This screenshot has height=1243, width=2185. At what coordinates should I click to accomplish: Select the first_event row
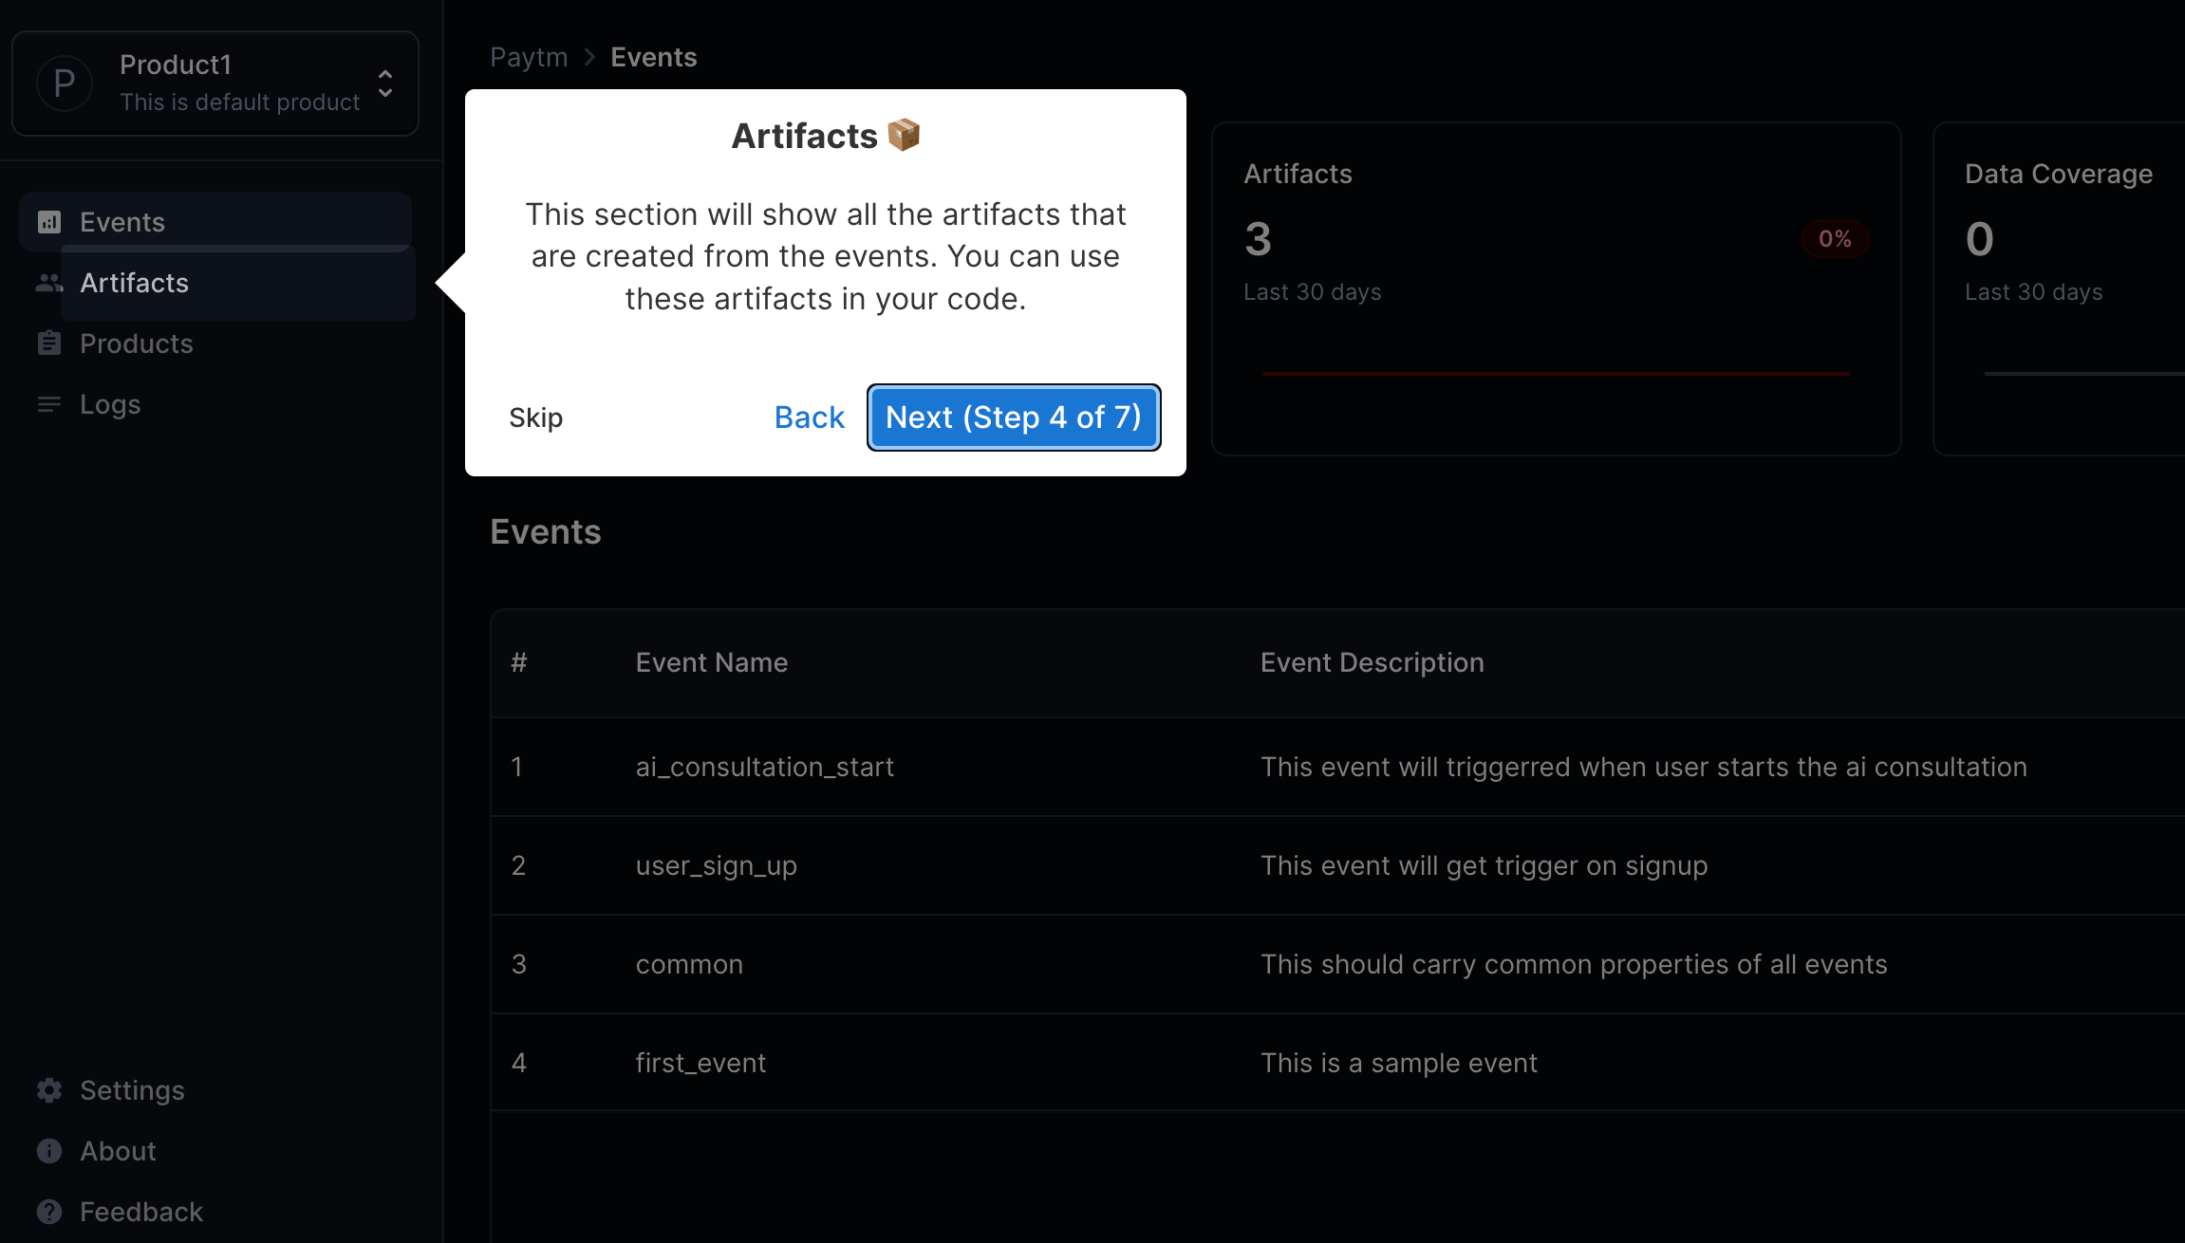tap(1337, 1063)
